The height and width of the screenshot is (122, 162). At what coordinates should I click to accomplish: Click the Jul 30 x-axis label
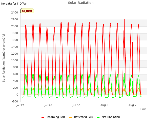76,105
